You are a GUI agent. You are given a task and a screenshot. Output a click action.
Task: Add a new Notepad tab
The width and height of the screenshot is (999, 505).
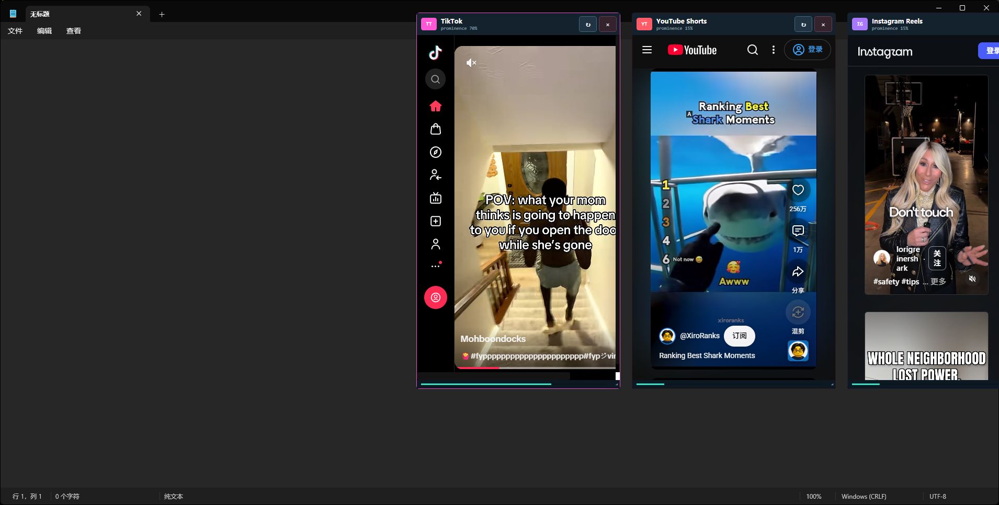(162, 14)
